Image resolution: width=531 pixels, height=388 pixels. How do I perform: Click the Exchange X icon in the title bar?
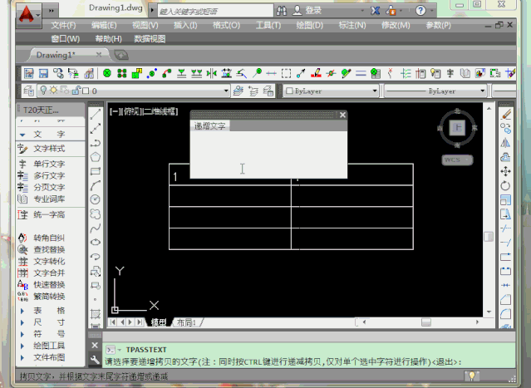[x=375, y=11]
